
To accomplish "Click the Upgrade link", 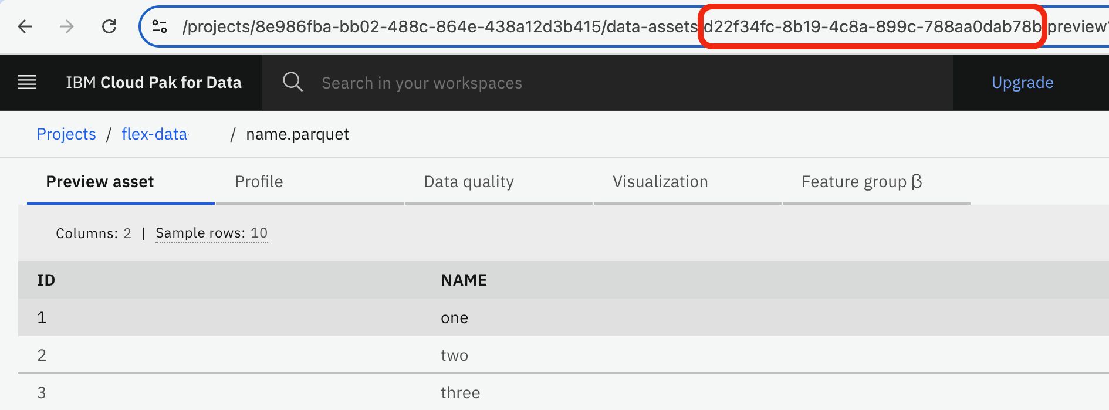I will tap(1022, 82).
